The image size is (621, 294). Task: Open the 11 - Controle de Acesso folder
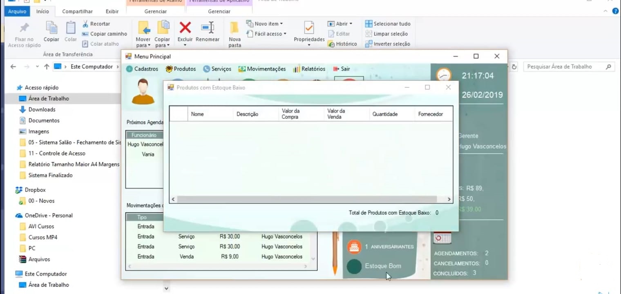57,154
